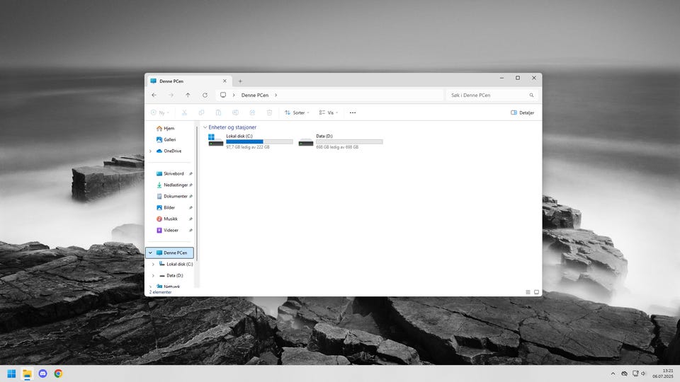Screen dimensions: 680x382
Task: Expand Data (D:) in sidebar
Action: click(x=153, y=275)
